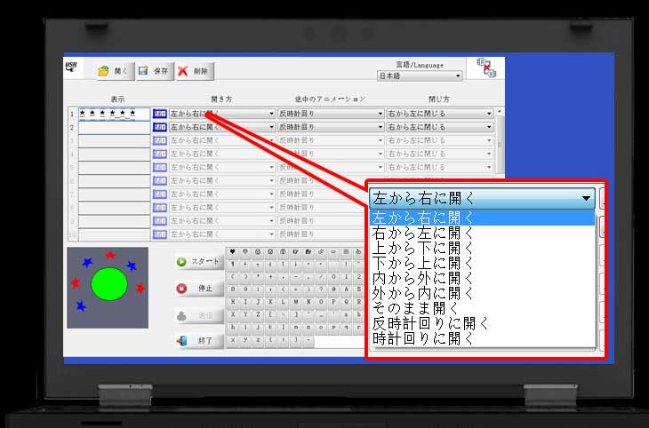The height and width of the screenshot is (428, 649).
Task: Click the green circle animation preview
Action: click(x=110, y=284)
